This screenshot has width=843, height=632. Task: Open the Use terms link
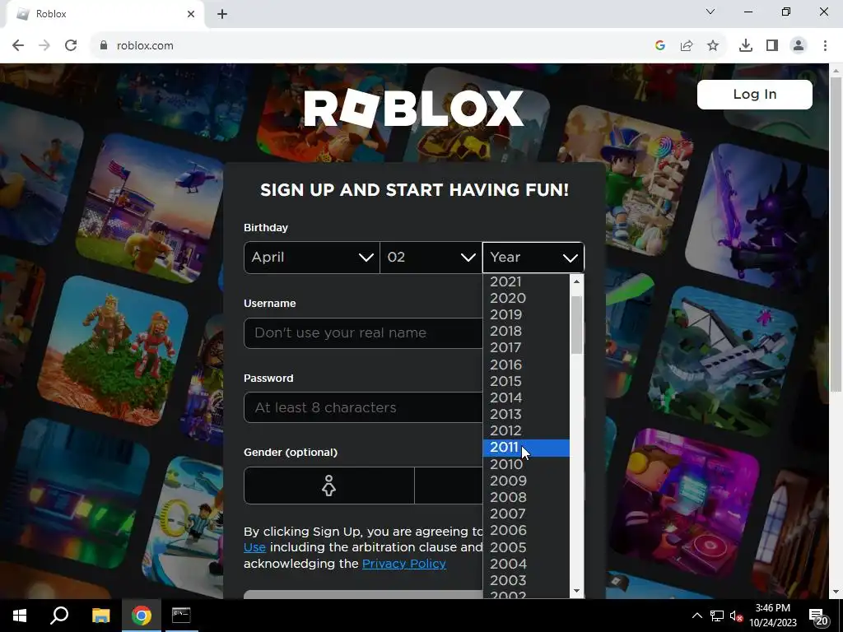[x=254, y=547]
